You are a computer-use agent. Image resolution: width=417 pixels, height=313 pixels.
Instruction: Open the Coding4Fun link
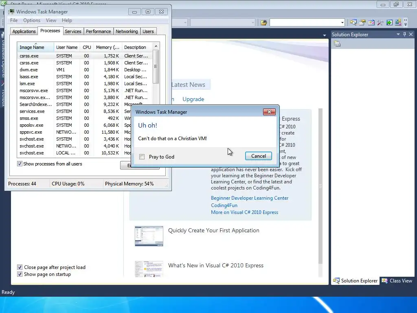click(224, 205)
